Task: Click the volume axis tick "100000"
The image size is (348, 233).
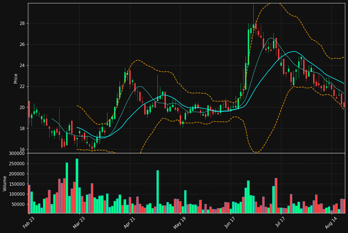Action: pyautogui.click(x=17, y=194)
